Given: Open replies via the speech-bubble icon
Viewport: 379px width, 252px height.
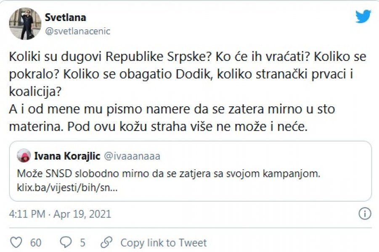Looking at the screenshot, I should tap(65, 242).
